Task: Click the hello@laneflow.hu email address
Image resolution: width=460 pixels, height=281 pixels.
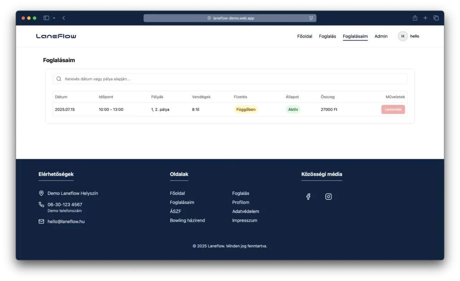Action: click(x=66, y=221)
